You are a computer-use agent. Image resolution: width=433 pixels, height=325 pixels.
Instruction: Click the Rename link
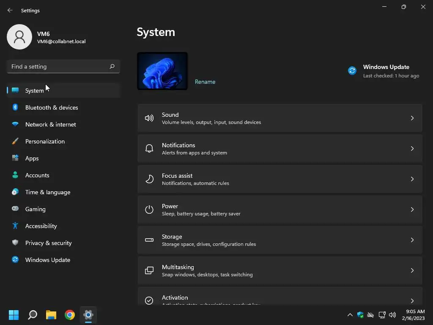point(205,82)
